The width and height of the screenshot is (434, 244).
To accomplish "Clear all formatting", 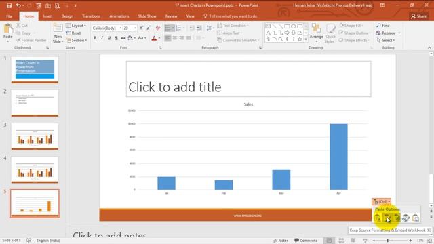I will pyautogui.click(x=158, y=28).
